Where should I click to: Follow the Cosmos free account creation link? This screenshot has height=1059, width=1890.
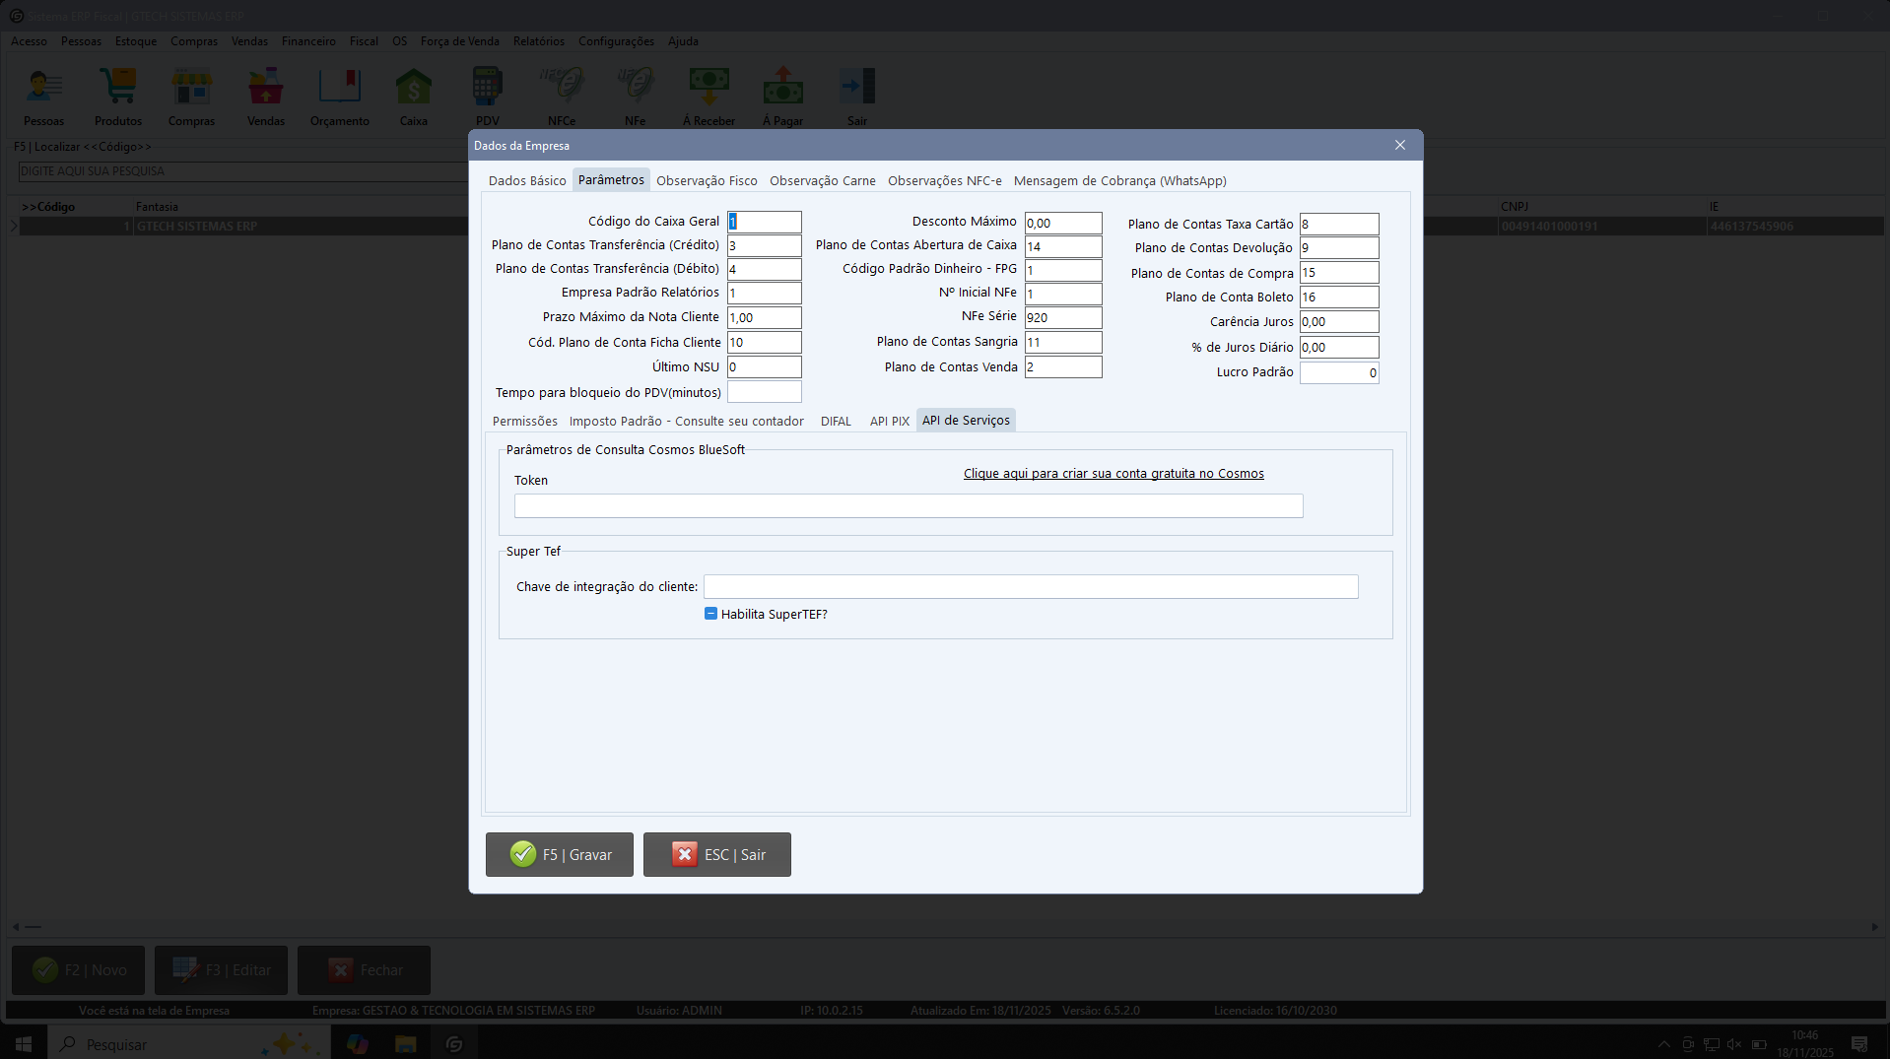pos(1113,474)
